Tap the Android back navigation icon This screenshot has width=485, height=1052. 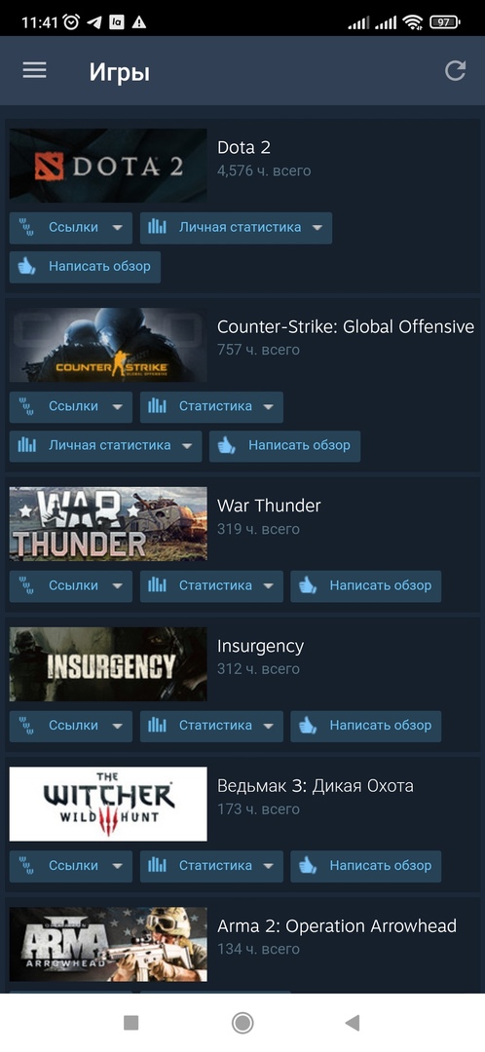tap(353, 1023)
